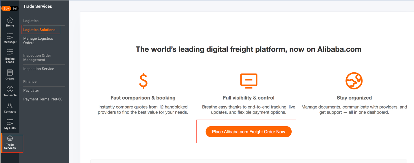Click Place Alibaba.com Freight Order Now button
The height and width of the screenshot is (163, 414).
pyautogui.click(x=249, y=132)
